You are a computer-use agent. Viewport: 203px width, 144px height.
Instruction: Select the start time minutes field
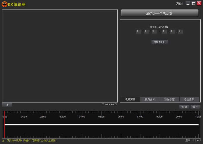146,31
